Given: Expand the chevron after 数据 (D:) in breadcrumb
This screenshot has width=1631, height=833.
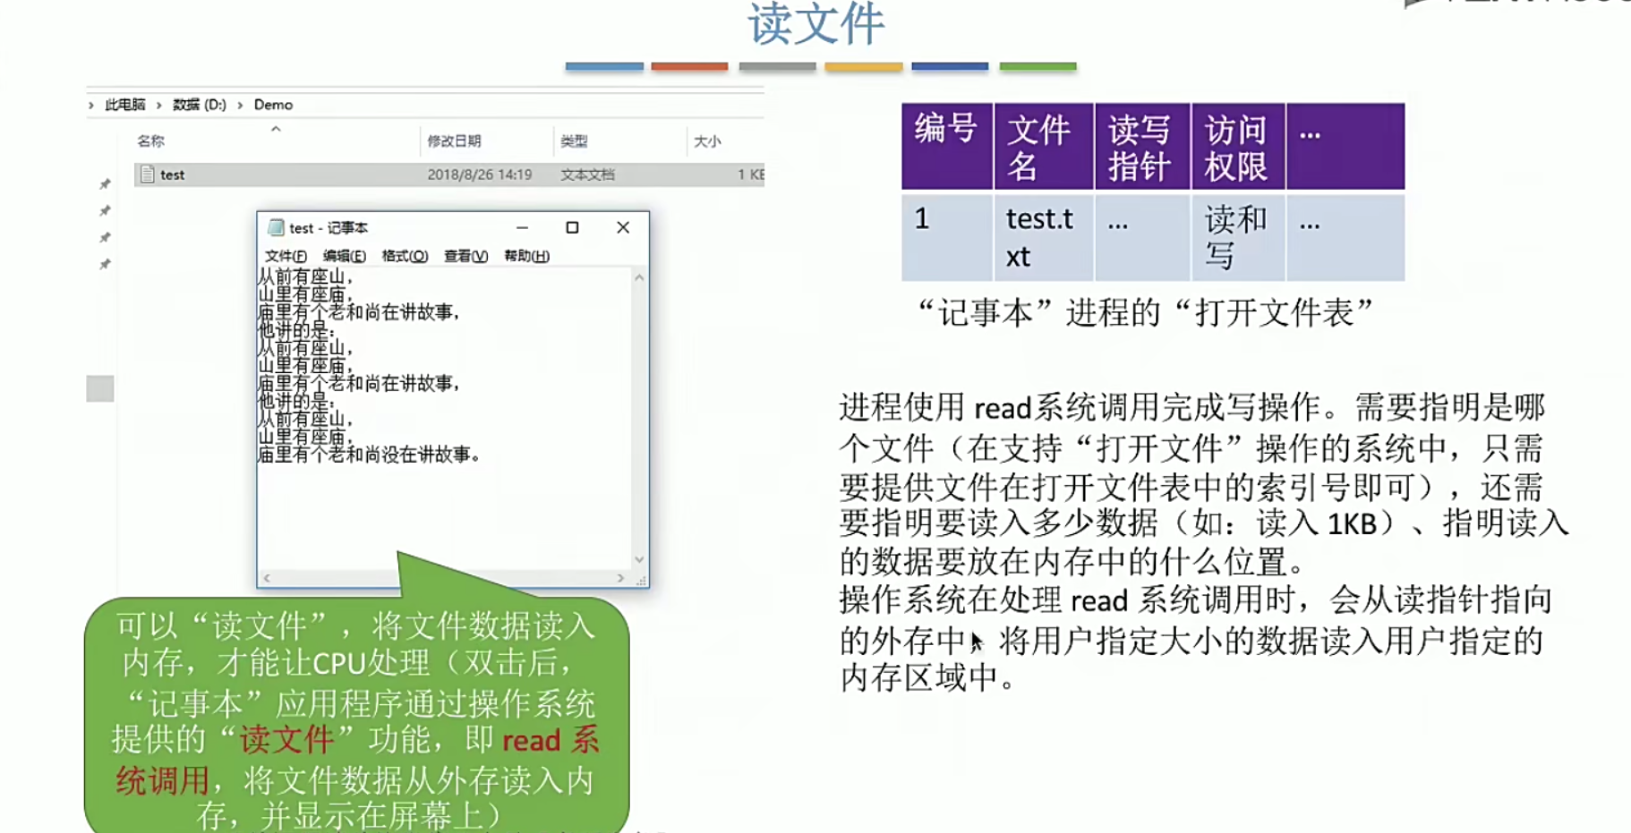Looking at the screenshot, I should 240,105.
